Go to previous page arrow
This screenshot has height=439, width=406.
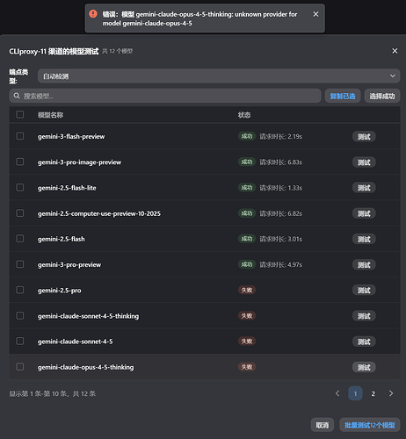point(337,393)
